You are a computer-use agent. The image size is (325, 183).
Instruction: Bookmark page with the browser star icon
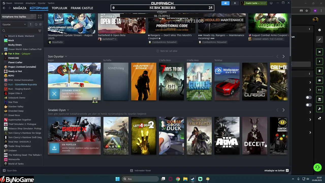307,11
